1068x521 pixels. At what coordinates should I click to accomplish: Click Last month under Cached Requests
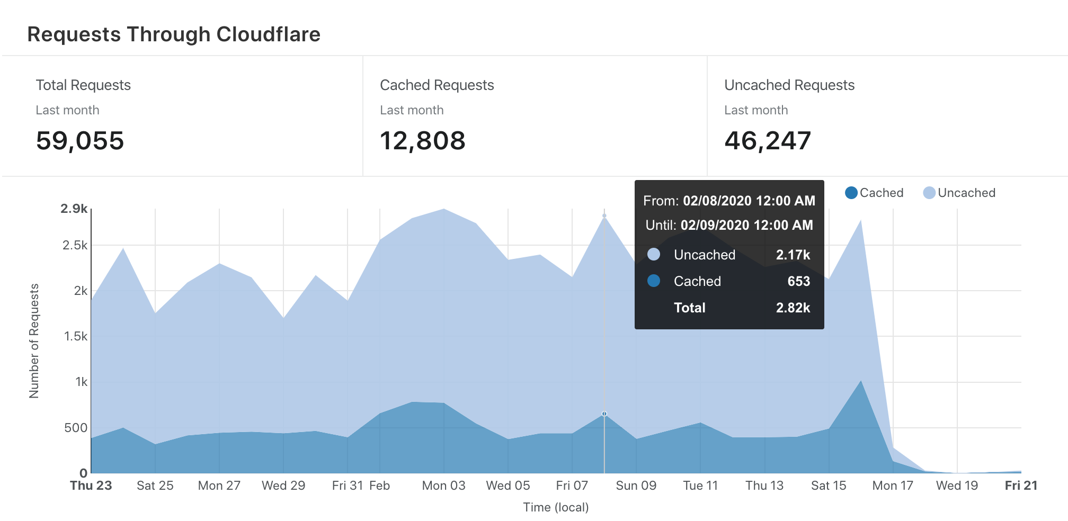click(412, 110)
